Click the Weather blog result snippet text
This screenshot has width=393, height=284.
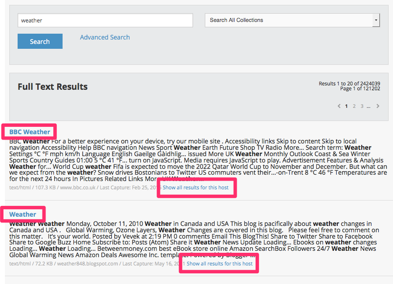click(x=196, y=239)
